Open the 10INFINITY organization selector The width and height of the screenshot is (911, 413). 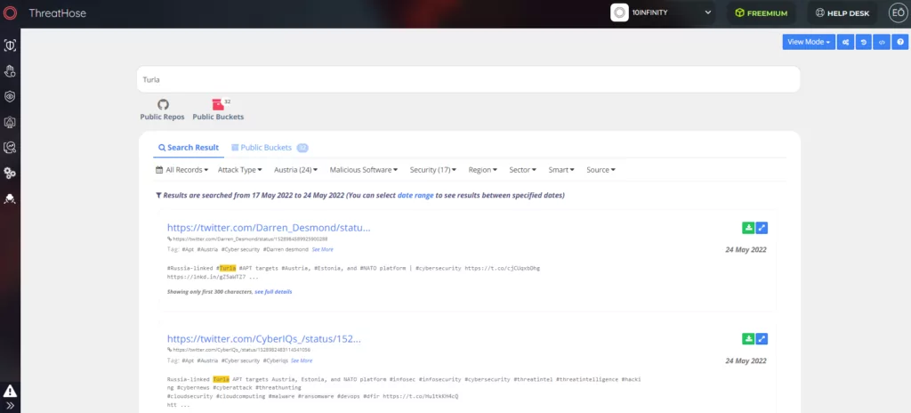(661, 12)
